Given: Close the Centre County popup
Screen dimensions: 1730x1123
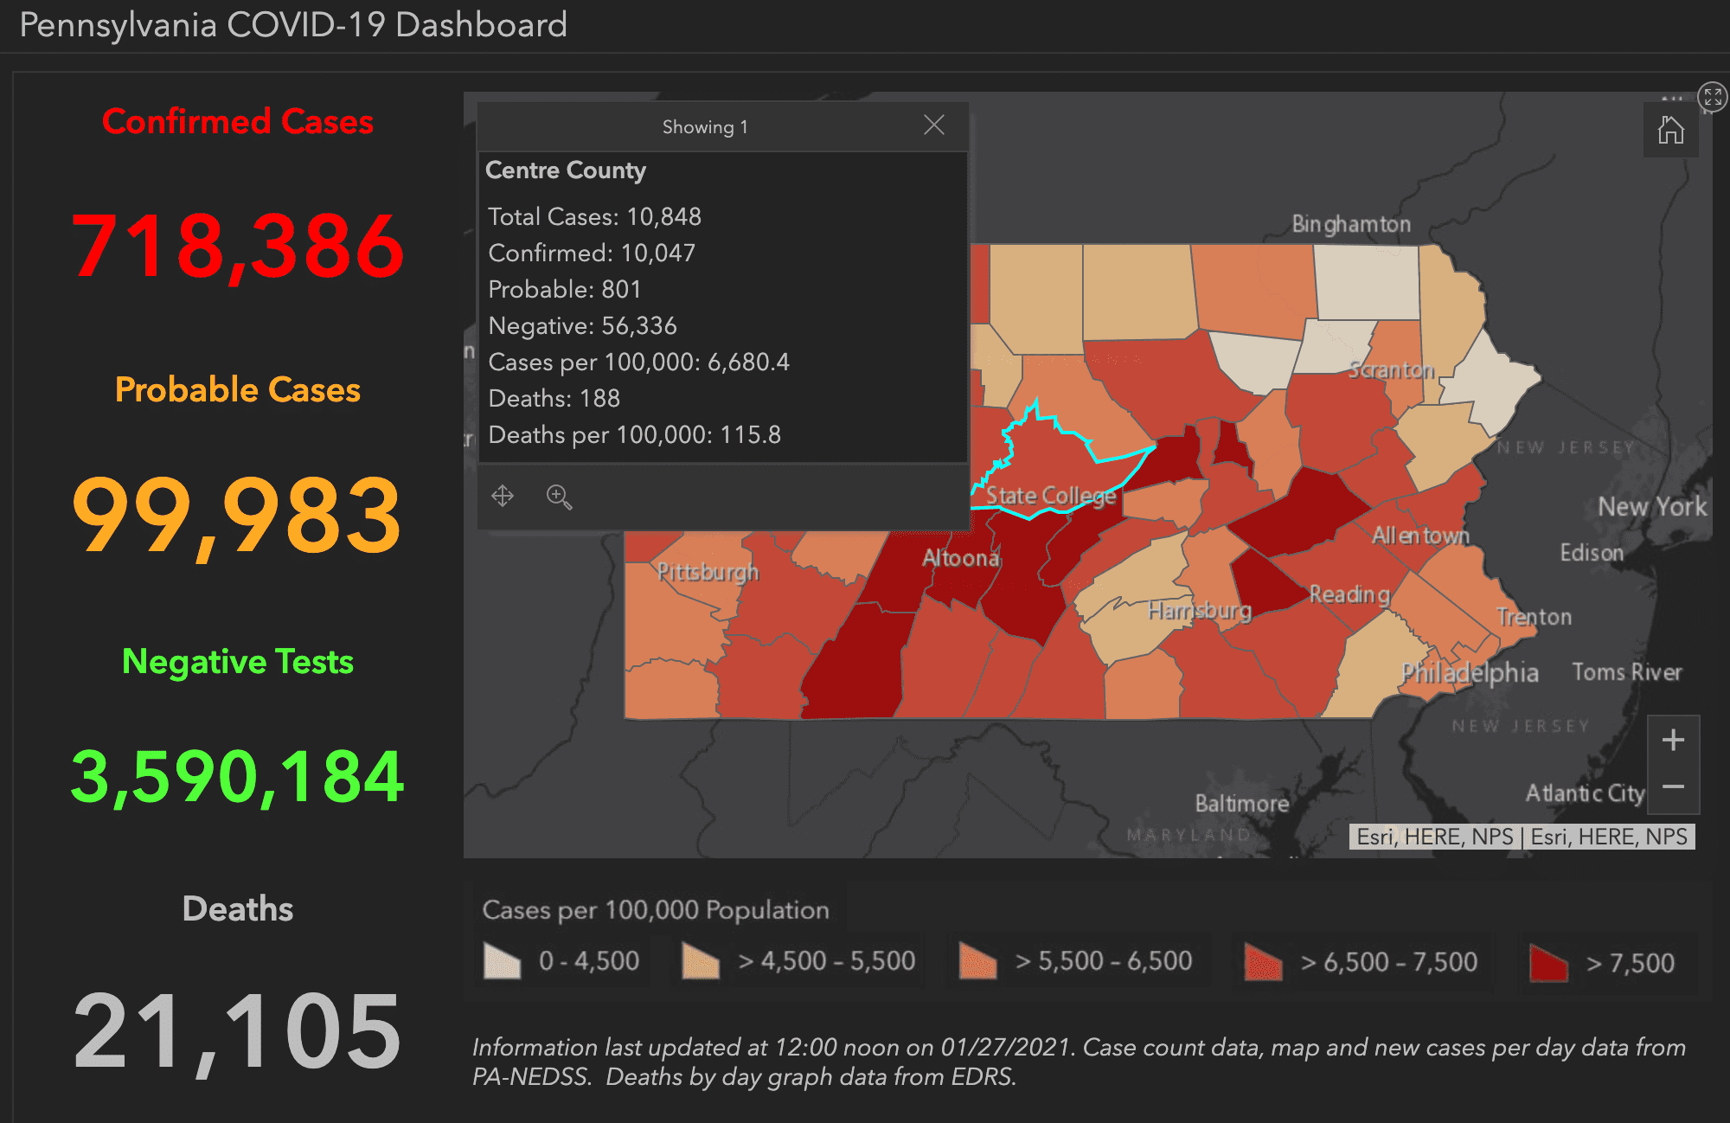Looking at the screenshot, I should click(x=933, y=125).
